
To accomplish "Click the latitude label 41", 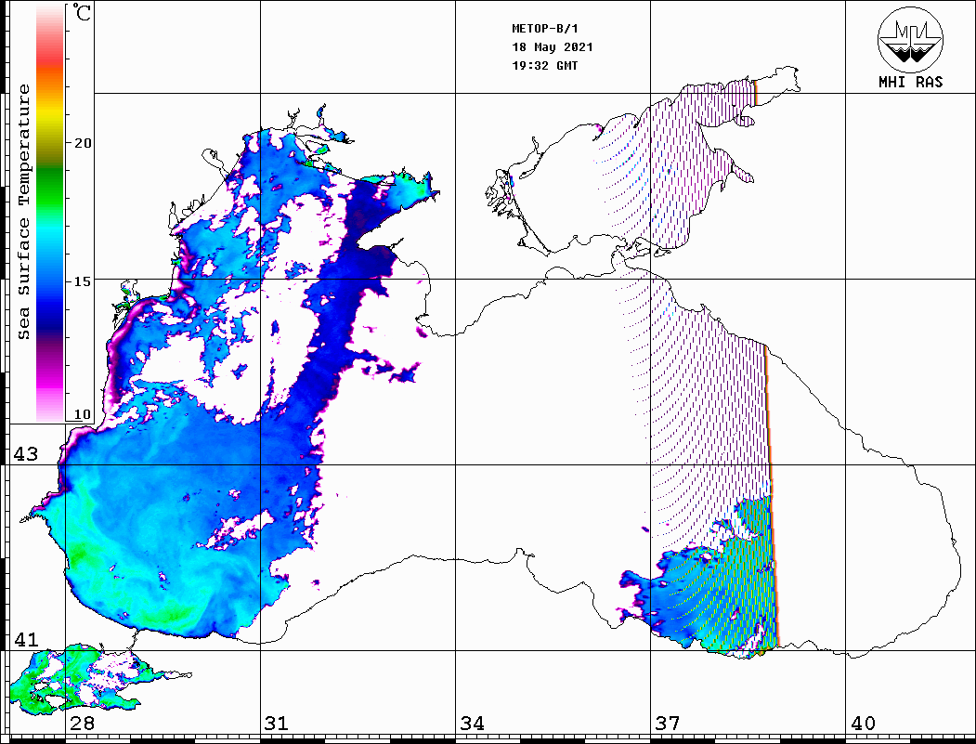I will click(x=26, y=639).
